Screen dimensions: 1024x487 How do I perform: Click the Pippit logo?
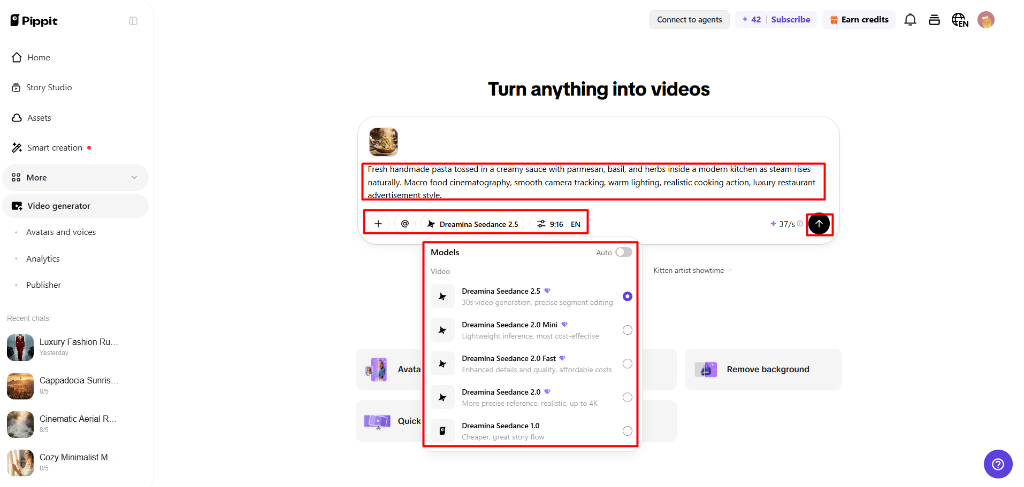pos(34,20)
